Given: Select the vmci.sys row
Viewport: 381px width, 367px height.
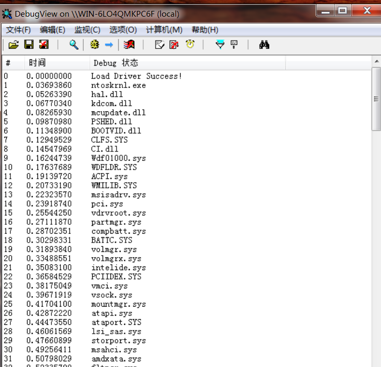Looking at the screenshot, I should 187,286.
